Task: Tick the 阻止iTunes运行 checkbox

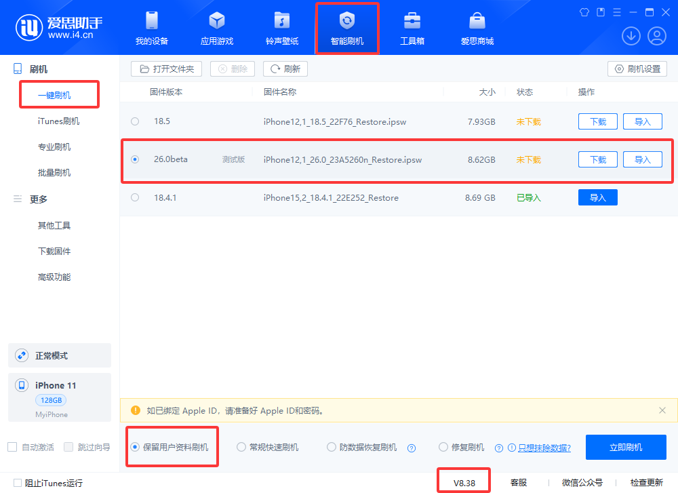Action: (18, 483)
